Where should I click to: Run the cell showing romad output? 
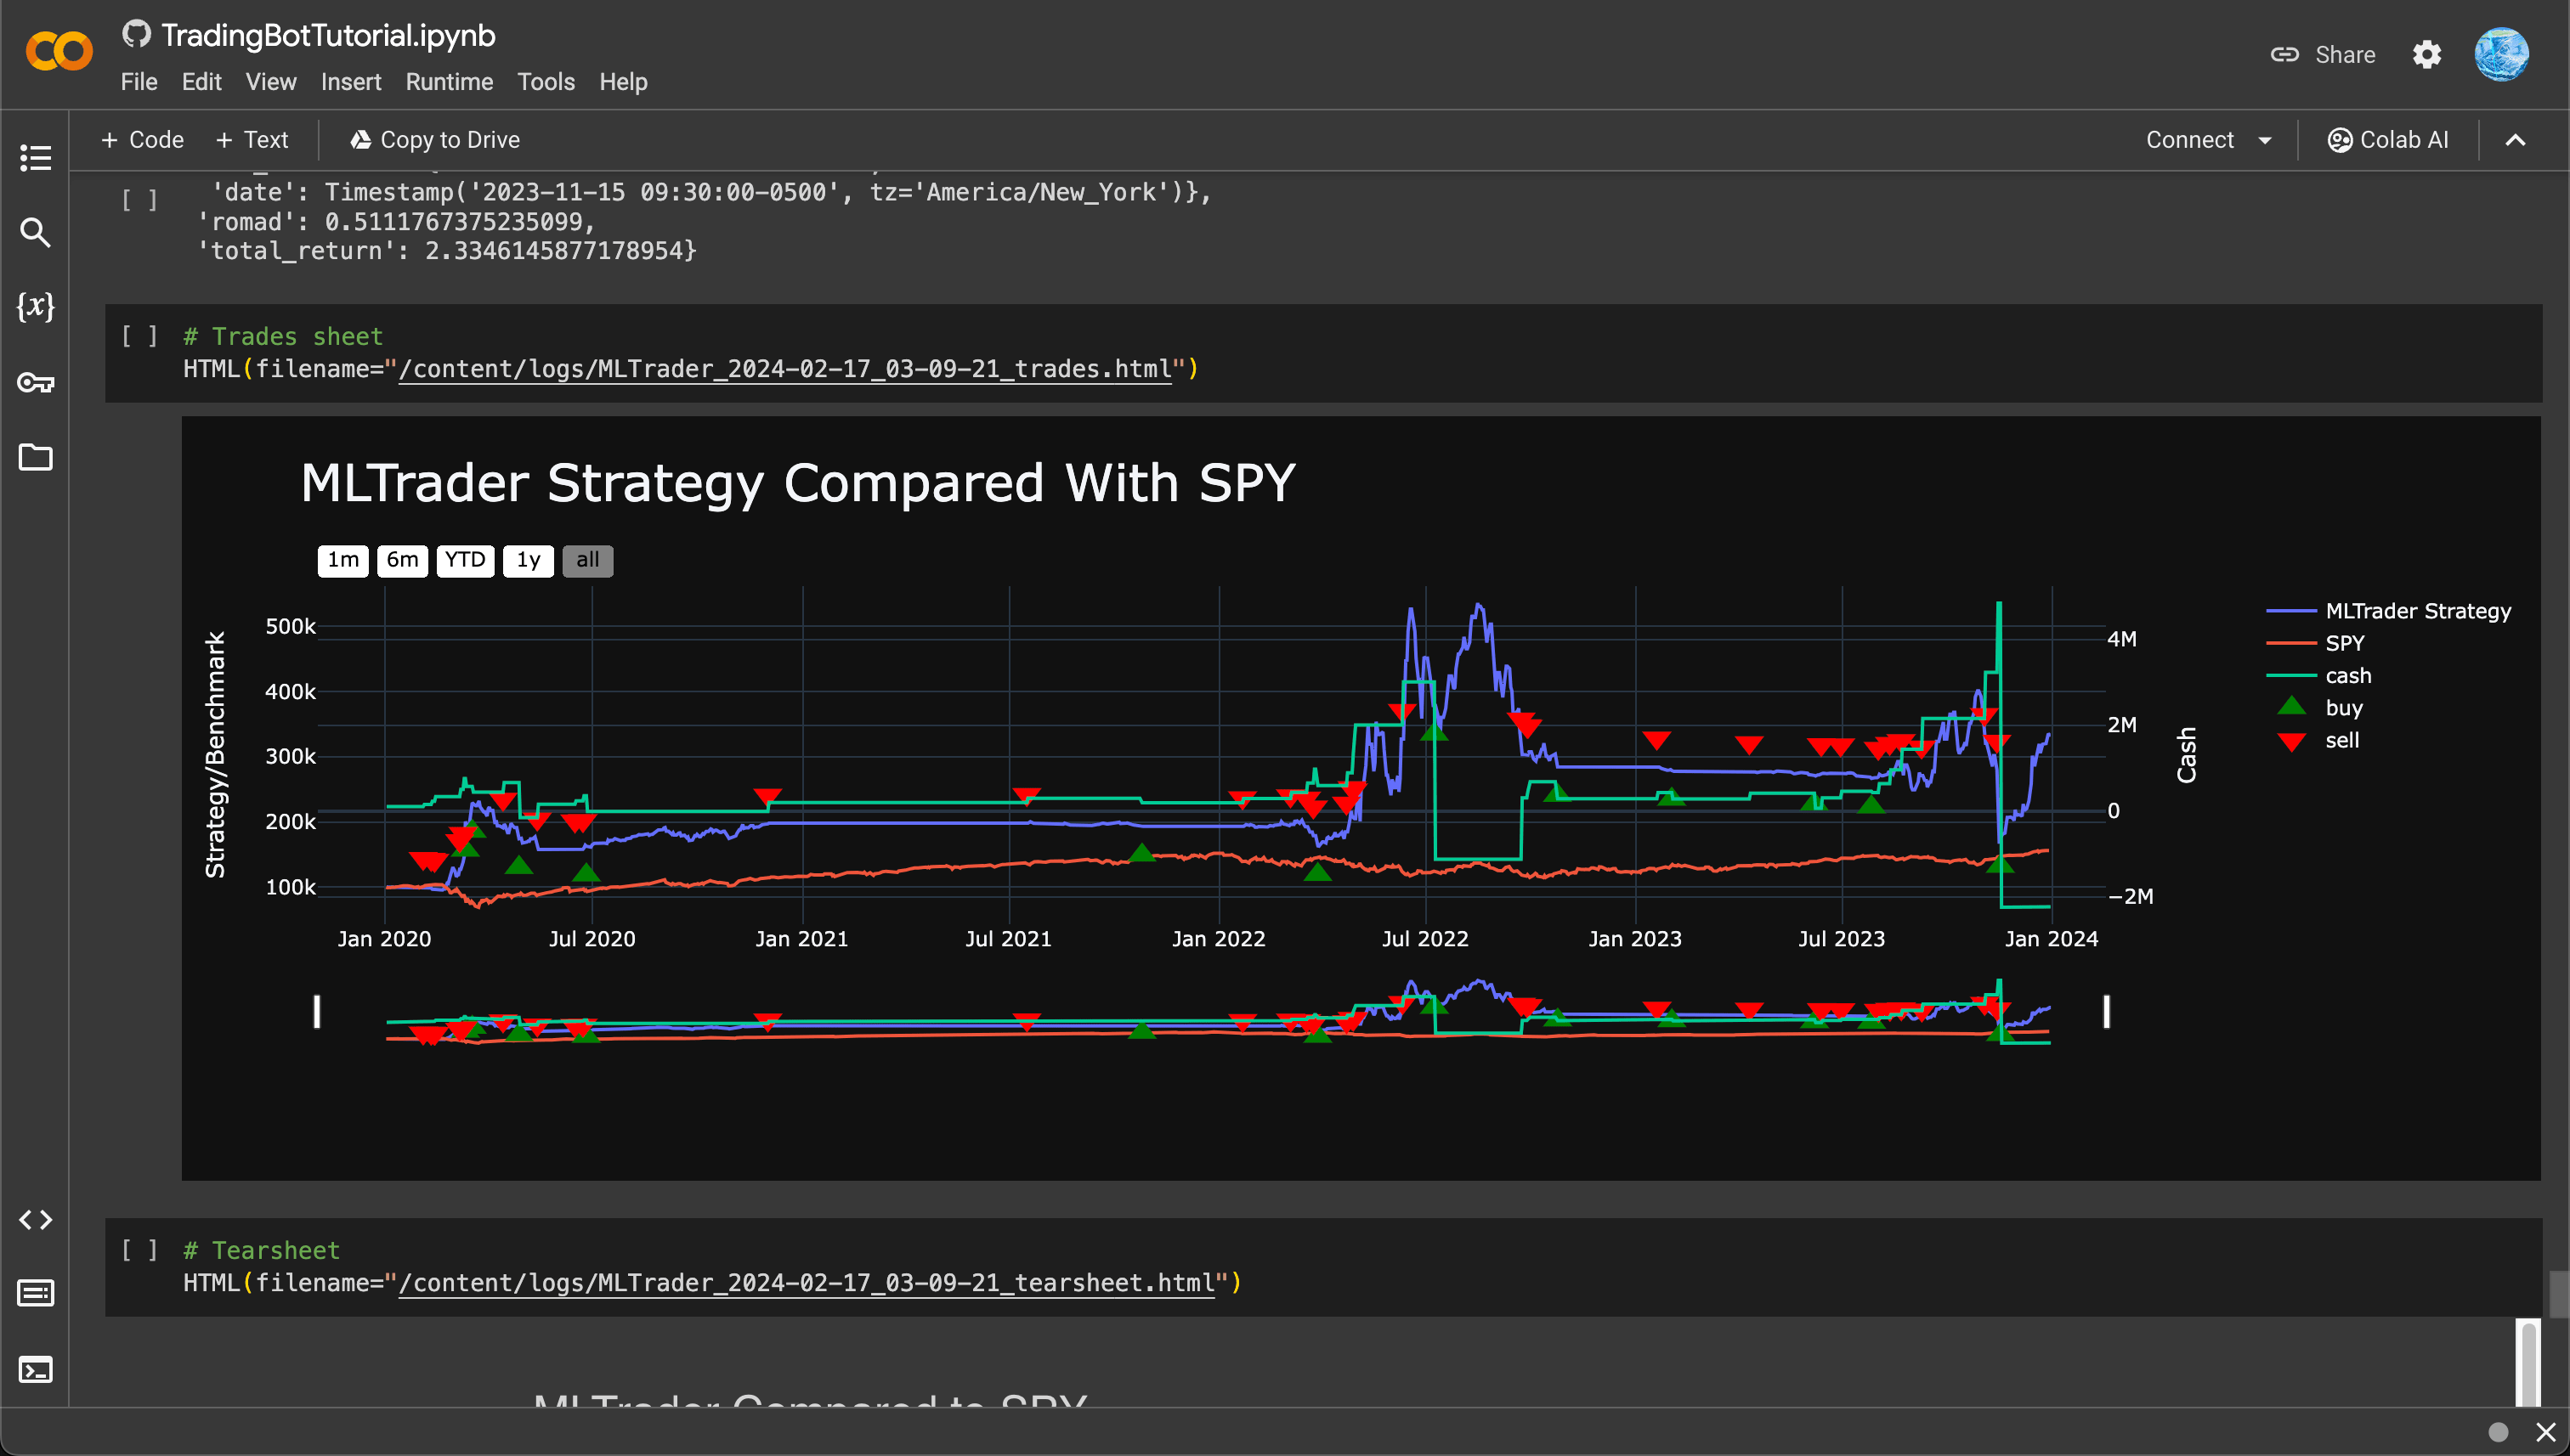point(139,200)
